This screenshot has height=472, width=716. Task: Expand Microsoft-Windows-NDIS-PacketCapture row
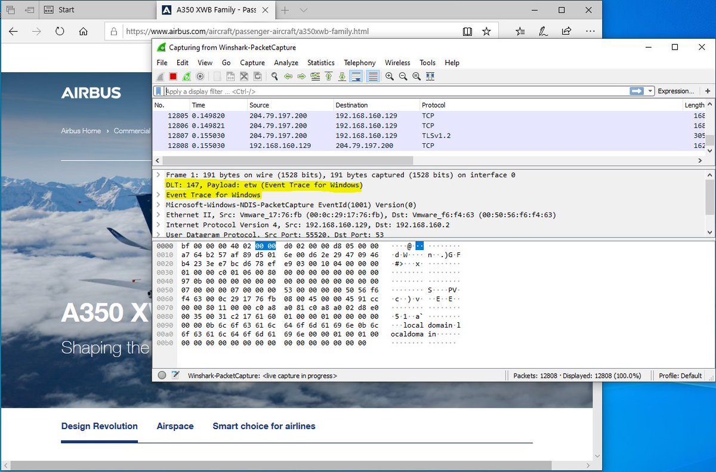pos(159,205)
